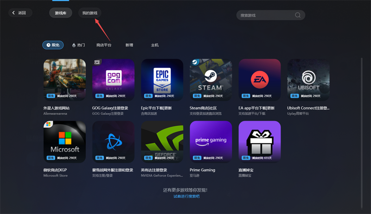Click the Microsoft Store subtitle
This screenshot has height=214, width=371.
[x=55, y=176]
